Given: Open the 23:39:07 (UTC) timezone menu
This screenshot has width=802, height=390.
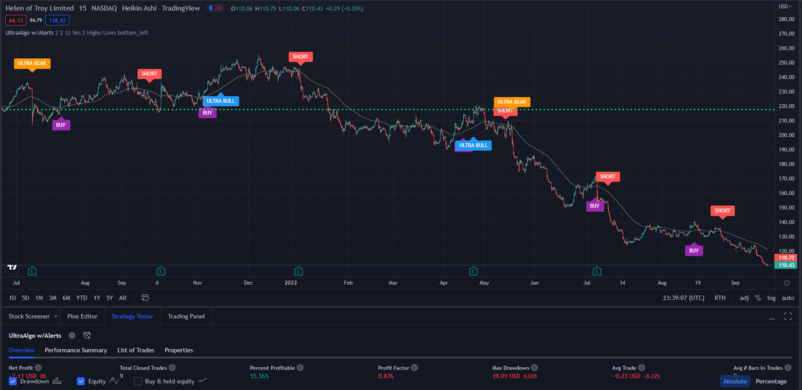Looking at the screenshot, I should [683, 298].
